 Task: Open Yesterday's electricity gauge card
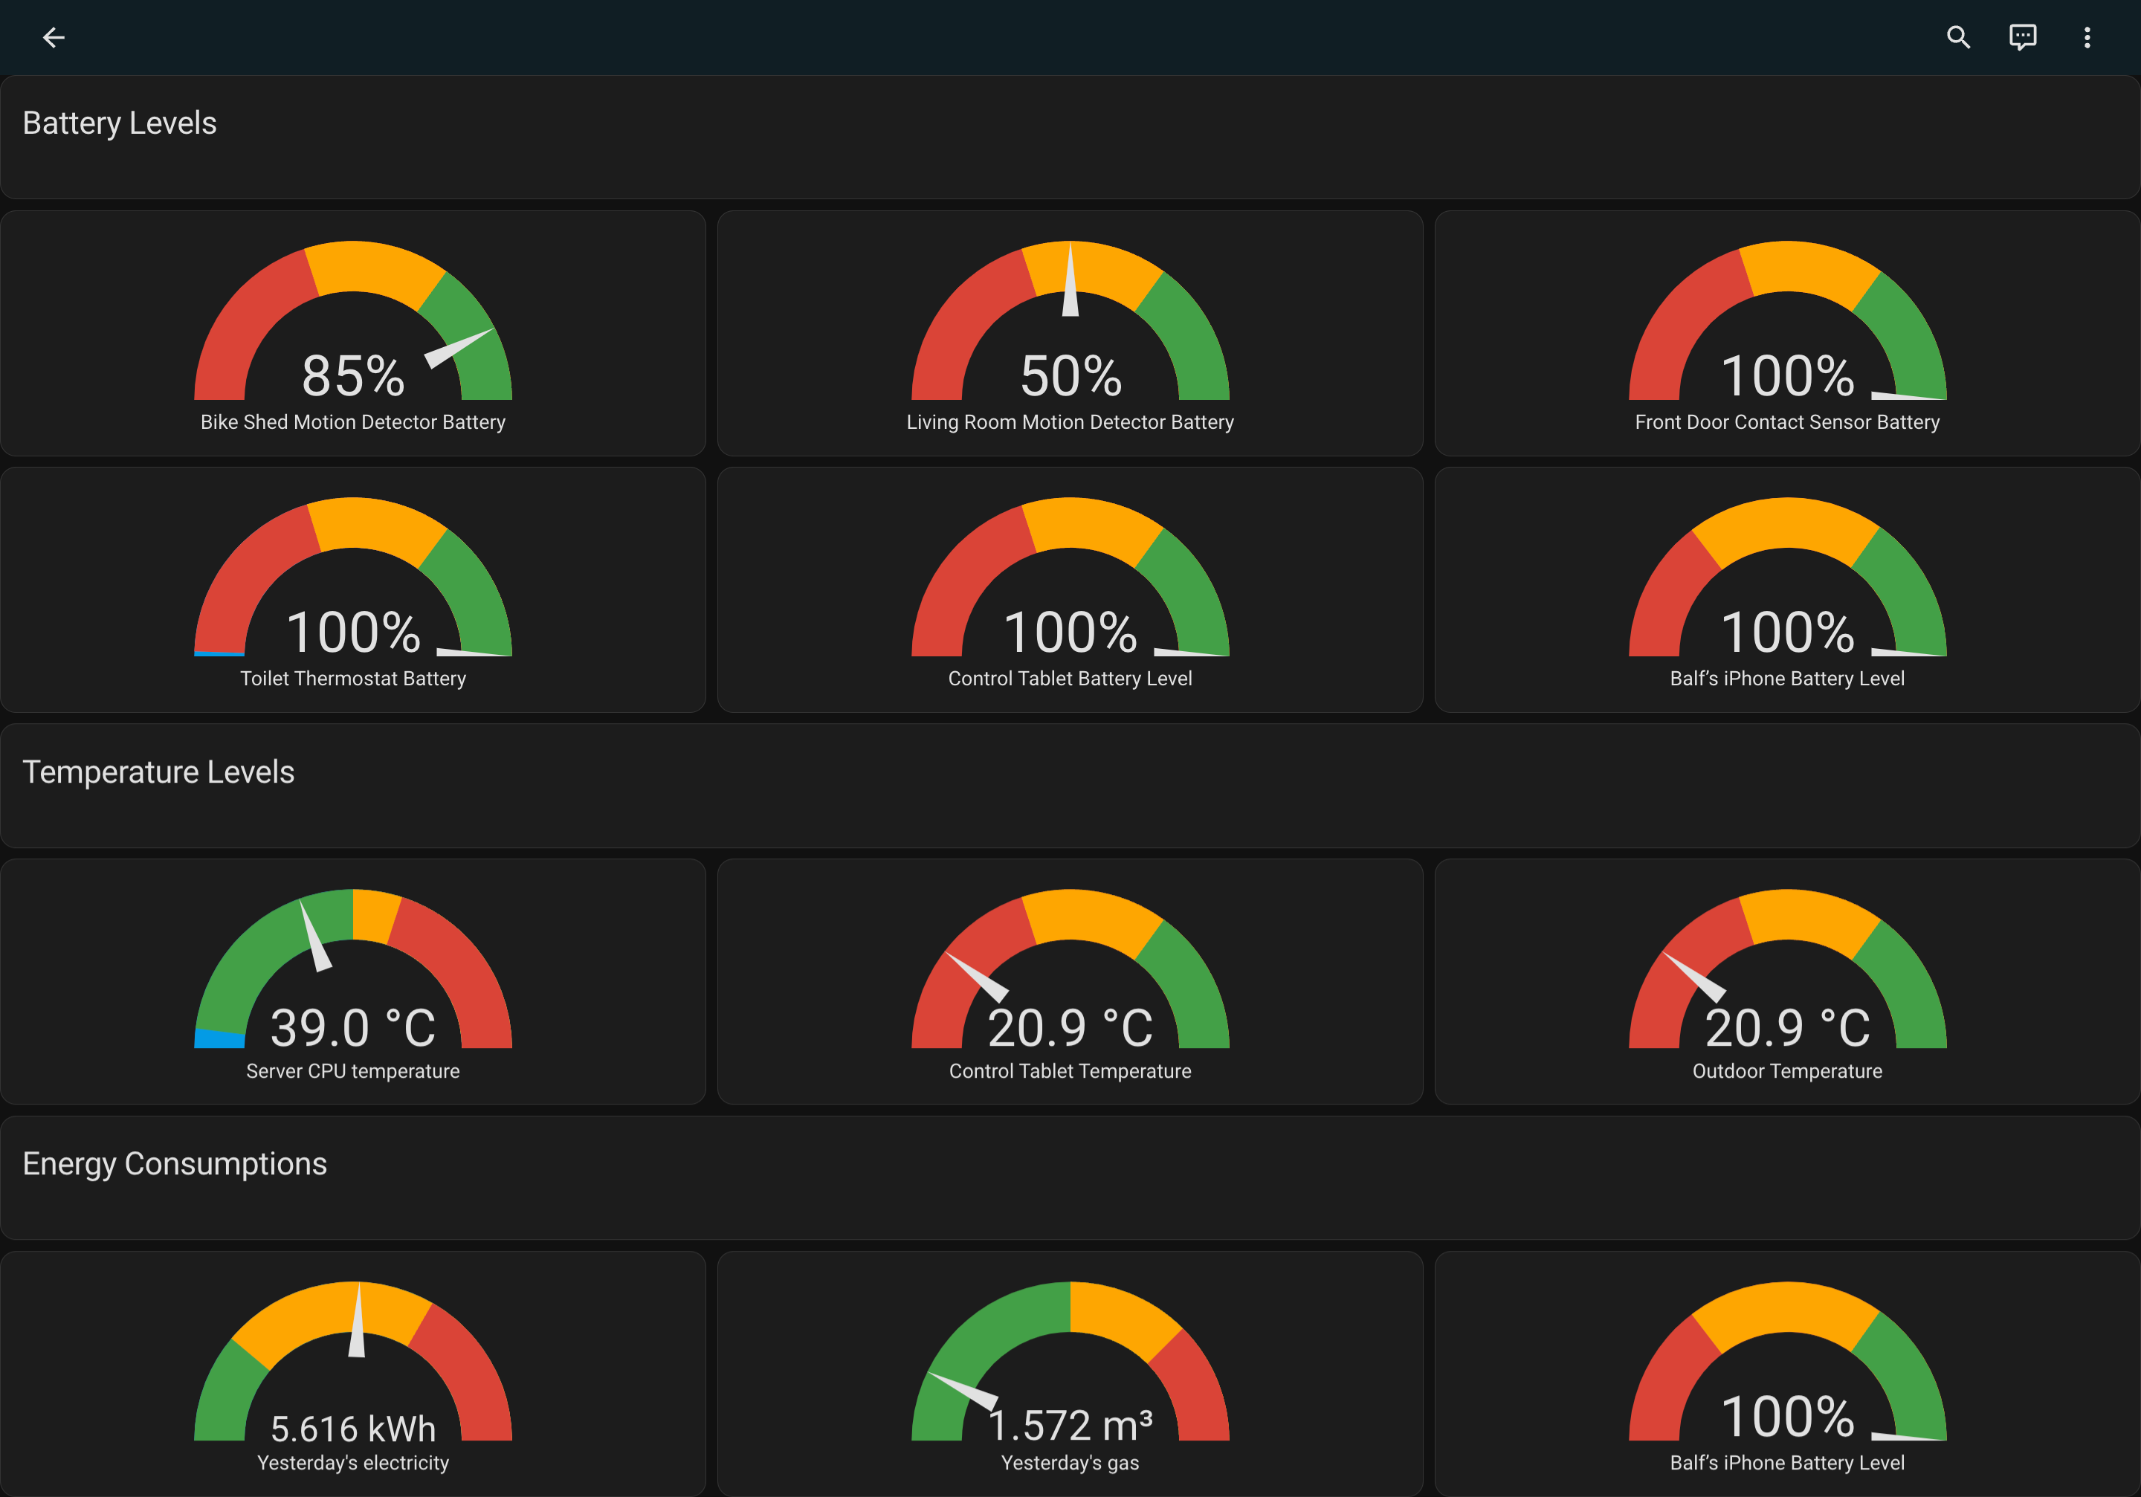click(x=352, y=1373)
